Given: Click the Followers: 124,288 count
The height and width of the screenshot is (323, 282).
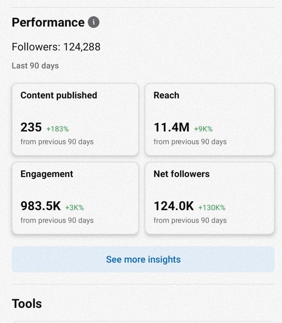Looking at the screenshot, I should pos(56,47).
